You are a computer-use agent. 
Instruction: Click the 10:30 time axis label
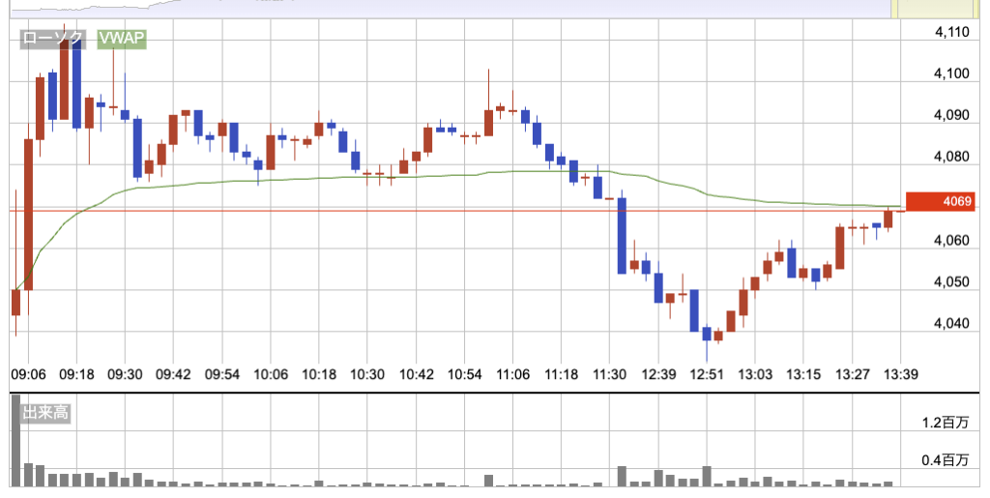(x=367, y=374)
